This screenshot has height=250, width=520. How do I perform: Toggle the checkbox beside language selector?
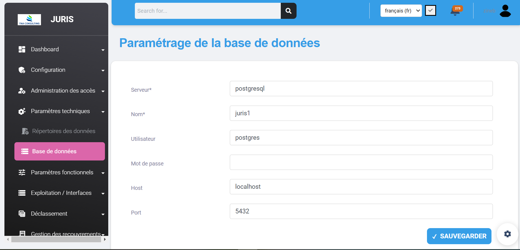[430, 11]
